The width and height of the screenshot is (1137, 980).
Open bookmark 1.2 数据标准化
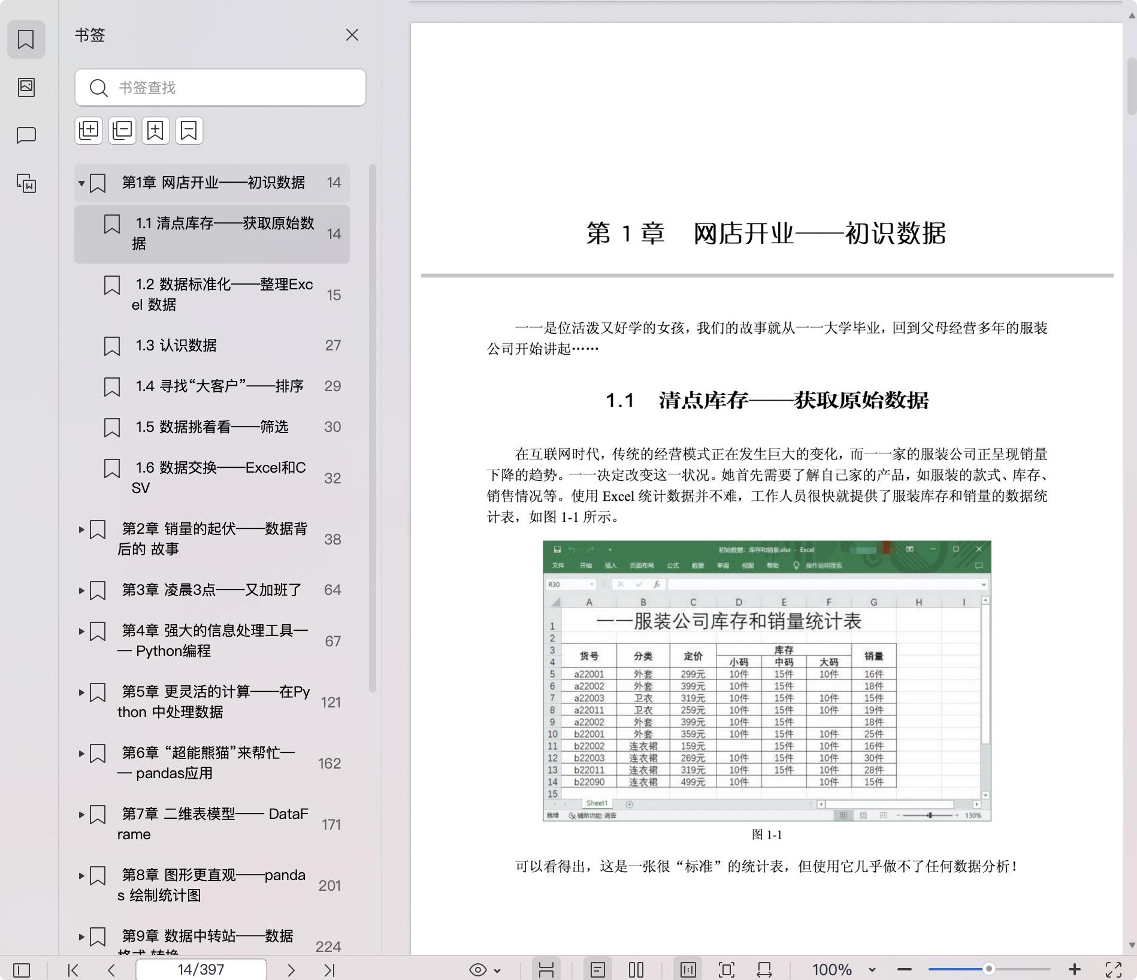coord(212,295)
